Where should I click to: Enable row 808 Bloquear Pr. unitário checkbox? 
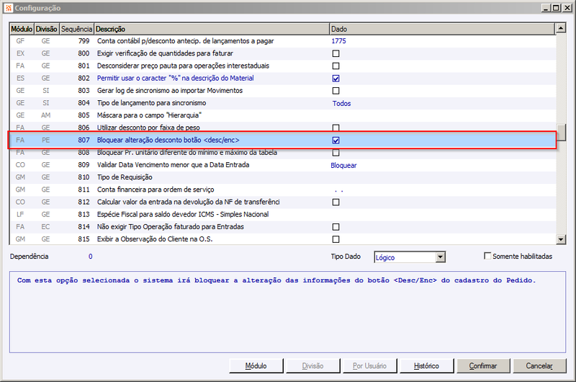pyautogui.click(x=336, y=153)
